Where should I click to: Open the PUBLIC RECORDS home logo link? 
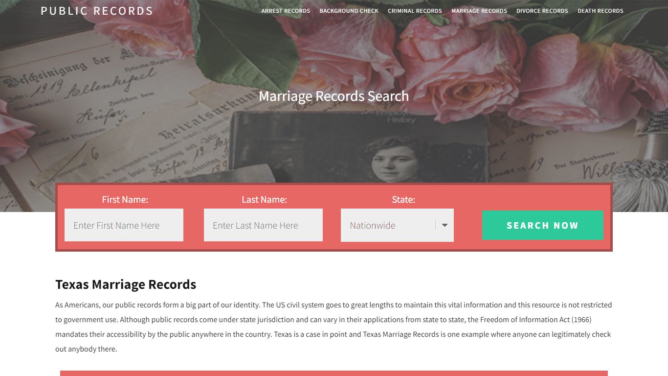pos(97,11)
